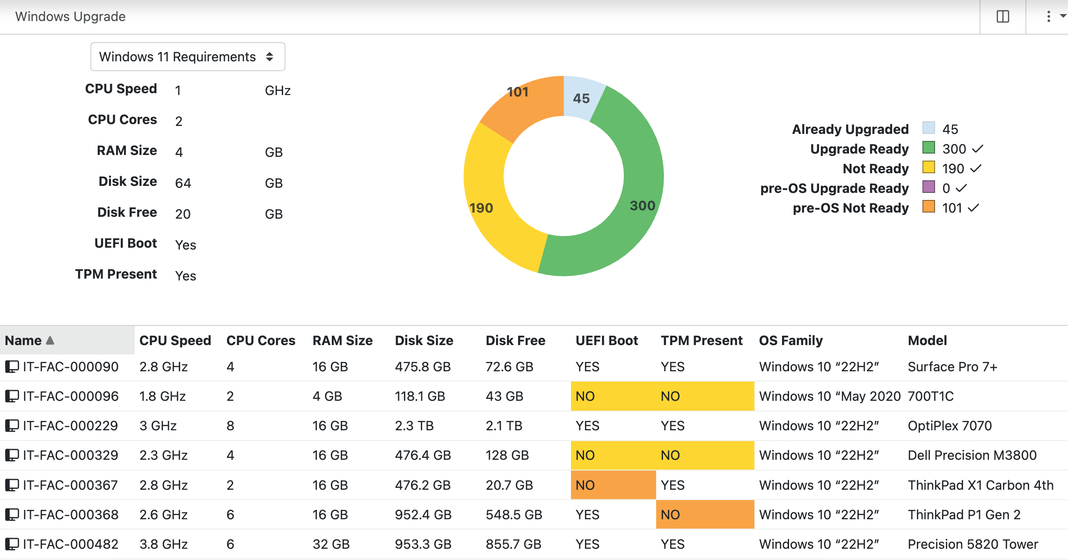The image size is (1068, 560).
Task: Click orange TPM NO cell for IT-FAC-000368
Action: pyautogui.click(x=705, y=515)
